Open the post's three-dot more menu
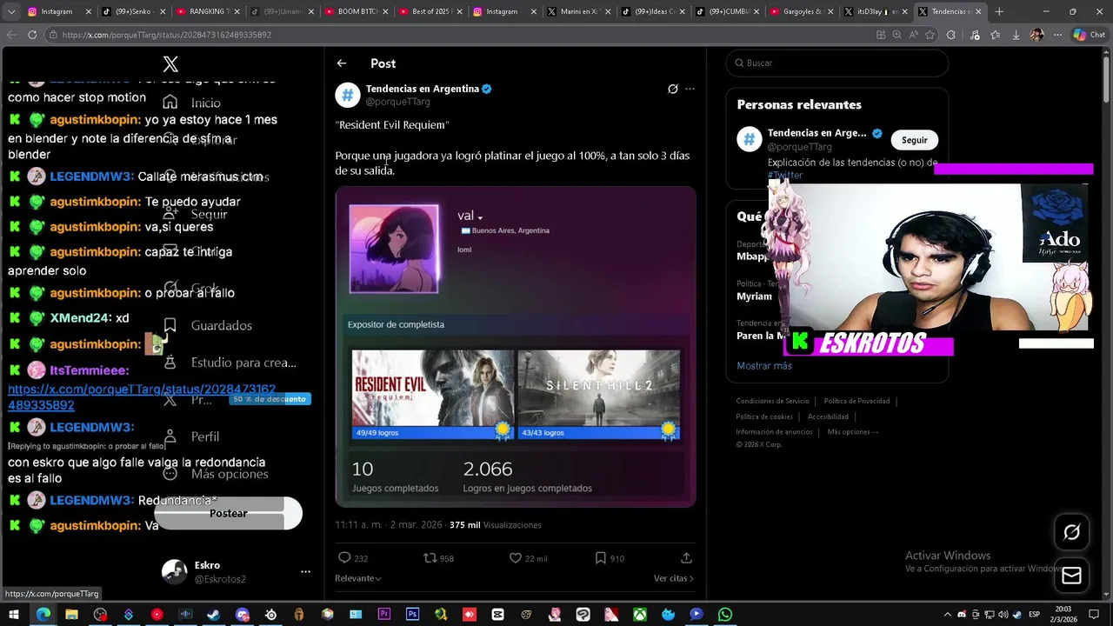The width and height of the screenshot is (1113, 626). pyautogui.click(x=690, y=89)
